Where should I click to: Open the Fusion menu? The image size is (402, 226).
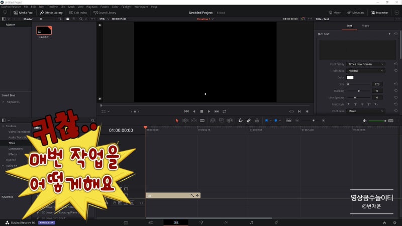coord(105,7)
